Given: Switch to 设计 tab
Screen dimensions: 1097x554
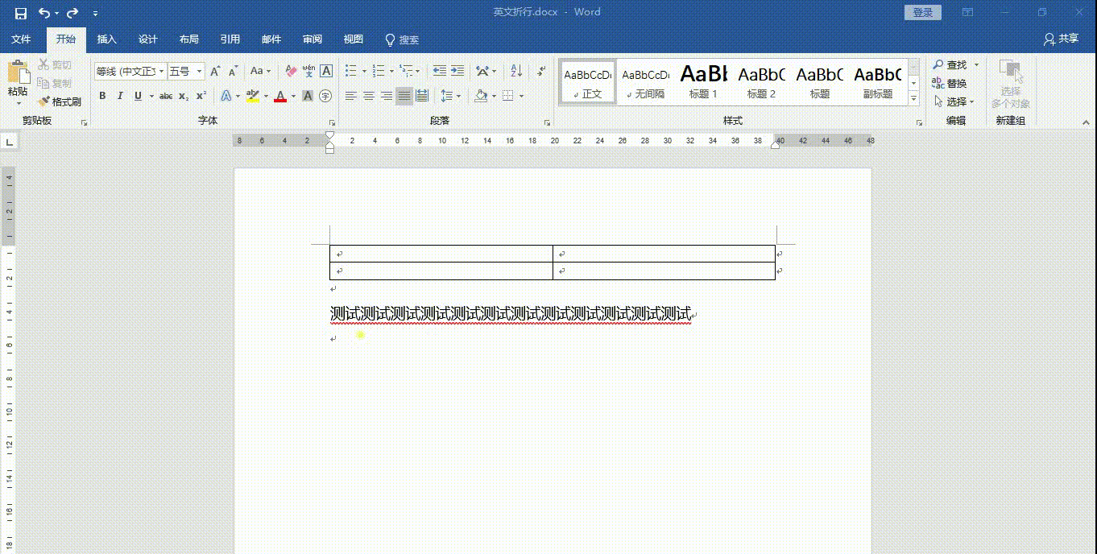Looking at the screenshot, I should [148, 39].
